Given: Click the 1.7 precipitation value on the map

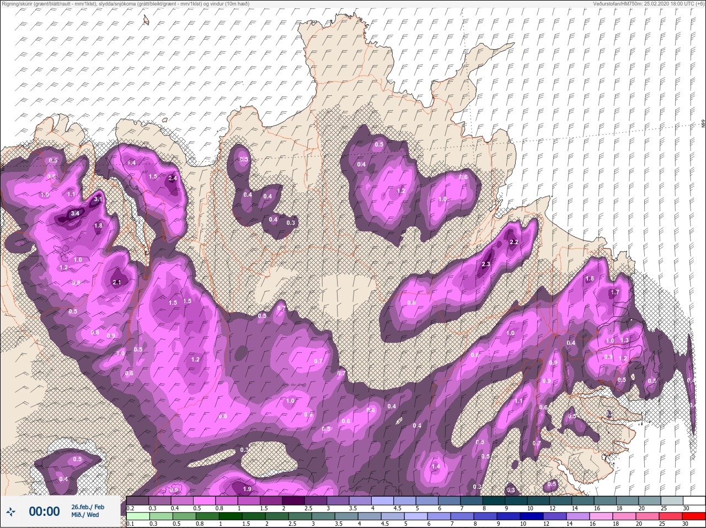Looking at the screenshot, I should coord(615,293).
